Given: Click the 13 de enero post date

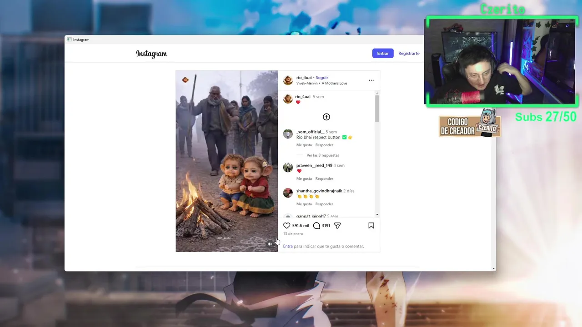Looking at the screenshot, I should (293, 234).
